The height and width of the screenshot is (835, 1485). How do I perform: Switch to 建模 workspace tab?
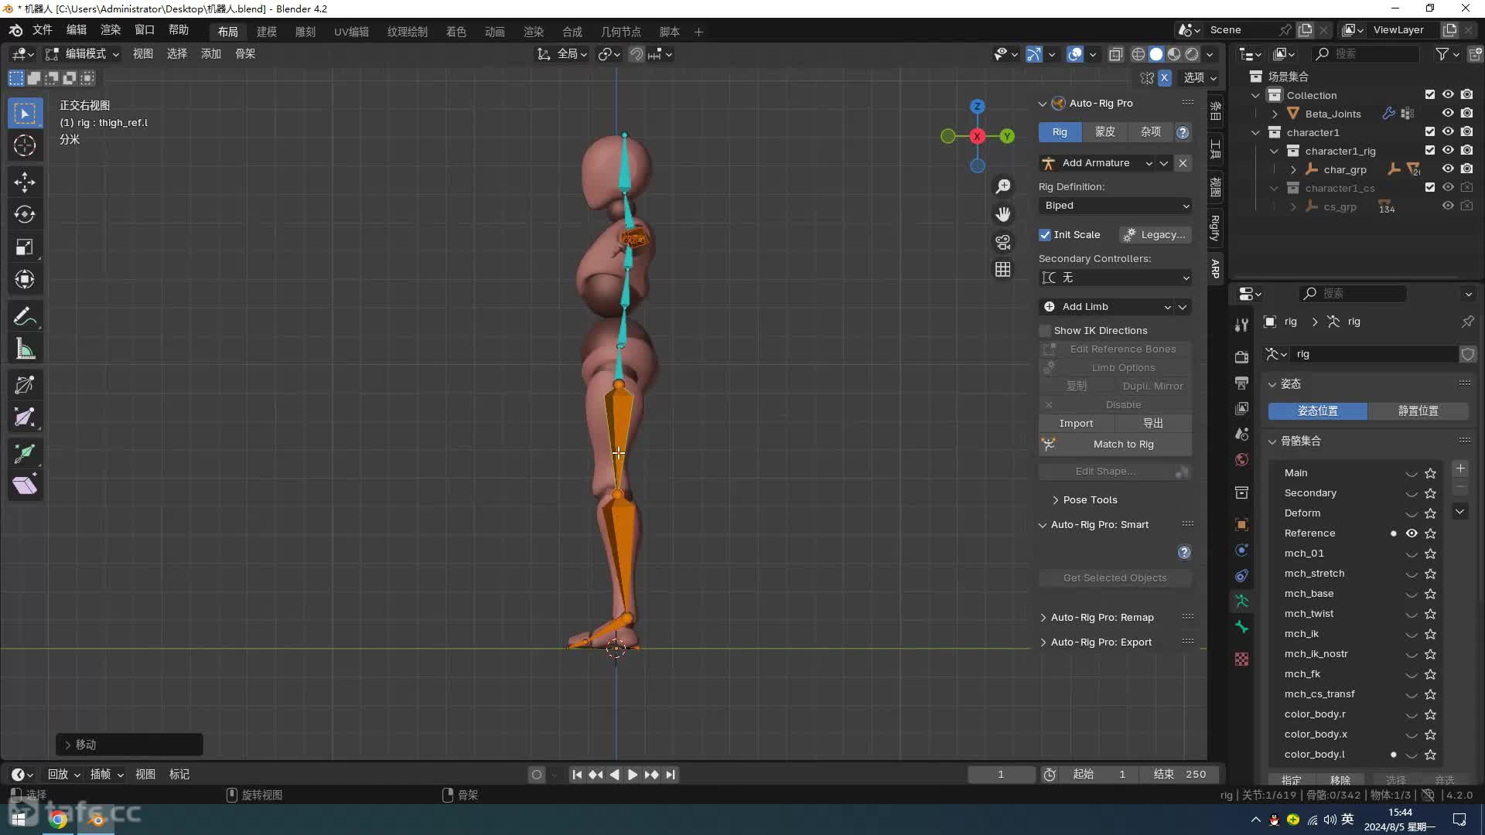267,32
